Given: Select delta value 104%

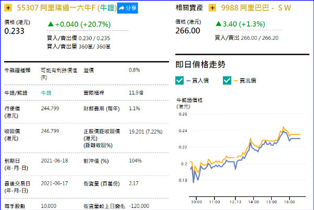Looking at the screenshot, I should (x=135, y=161).
